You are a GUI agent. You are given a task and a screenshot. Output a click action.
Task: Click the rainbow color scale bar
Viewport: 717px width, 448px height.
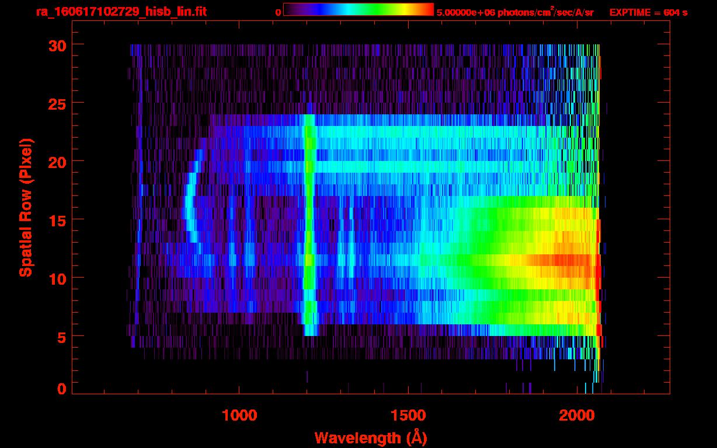(x=358, y=10)
